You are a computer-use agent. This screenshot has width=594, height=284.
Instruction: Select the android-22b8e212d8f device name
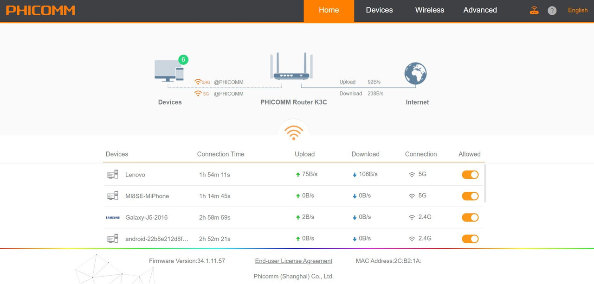coord(157,239)
